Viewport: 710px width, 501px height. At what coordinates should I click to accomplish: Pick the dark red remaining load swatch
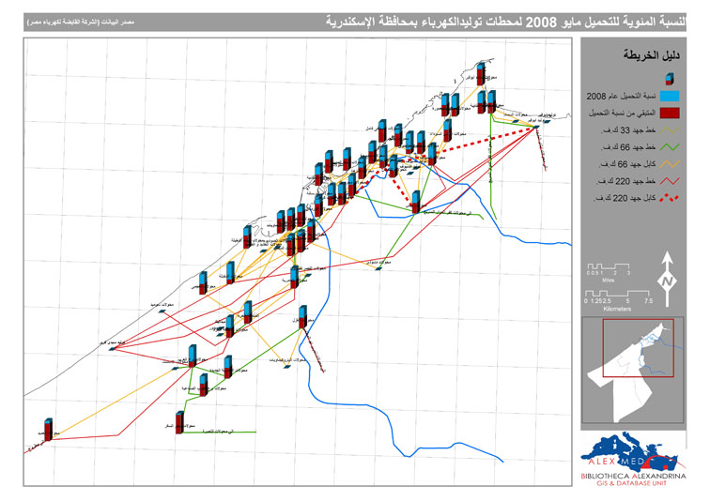coord(669,114)
